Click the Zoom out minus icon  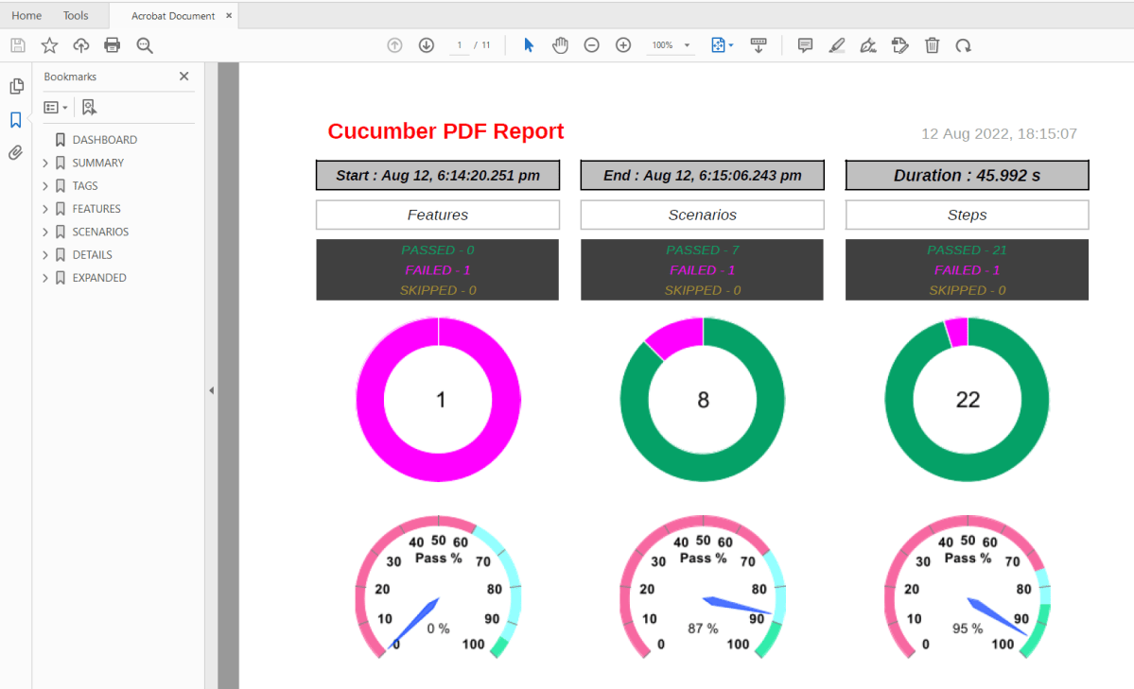click(x=592, y=45)
